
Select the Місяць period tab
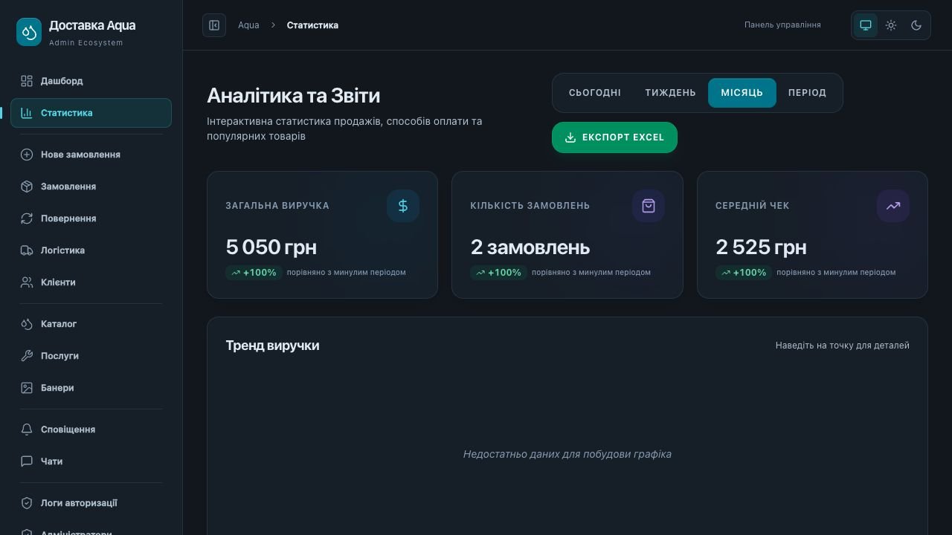pyautogui.click(x=742, y=93)
